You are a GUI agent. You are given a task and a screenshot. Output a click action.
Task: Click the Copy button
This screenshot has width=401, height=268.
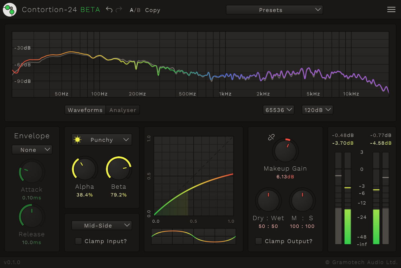[x=153, y=10]
